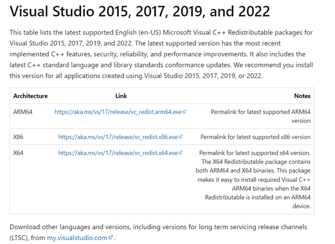The width and height of the screenshot is (335, 244).
Task: Click the Architecture column header
Action: [30, 96]
